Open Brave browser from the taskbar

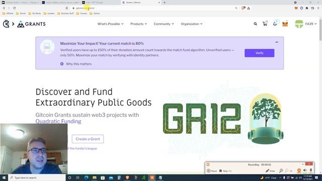coord(127,177)
